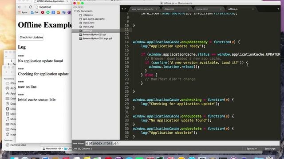The width and height of the screenshot is (284, 159).
Task: Open Desktop in Finder sidebar
Action: [11, 98]
